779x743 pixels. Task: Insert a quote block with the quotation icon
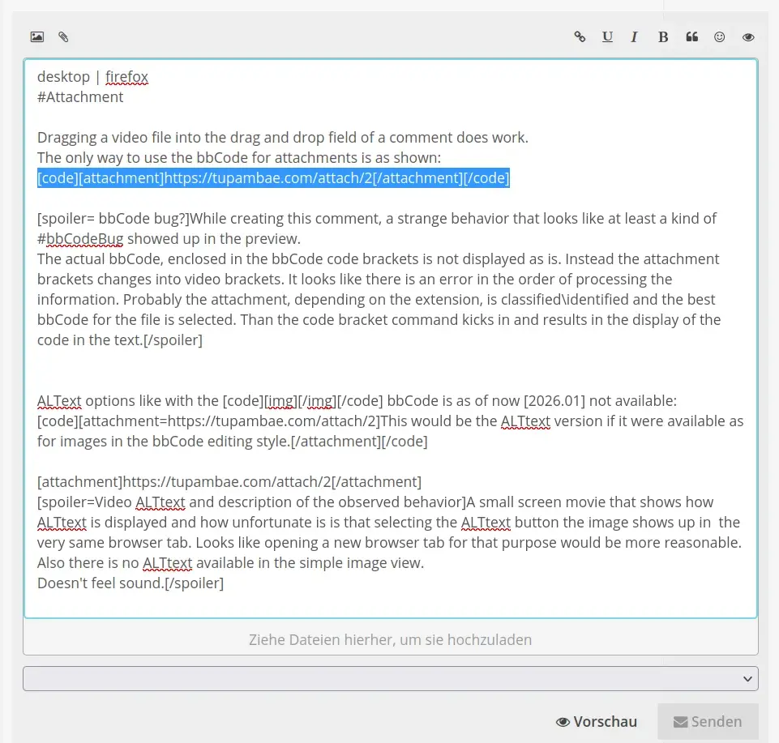pos(691,36)
